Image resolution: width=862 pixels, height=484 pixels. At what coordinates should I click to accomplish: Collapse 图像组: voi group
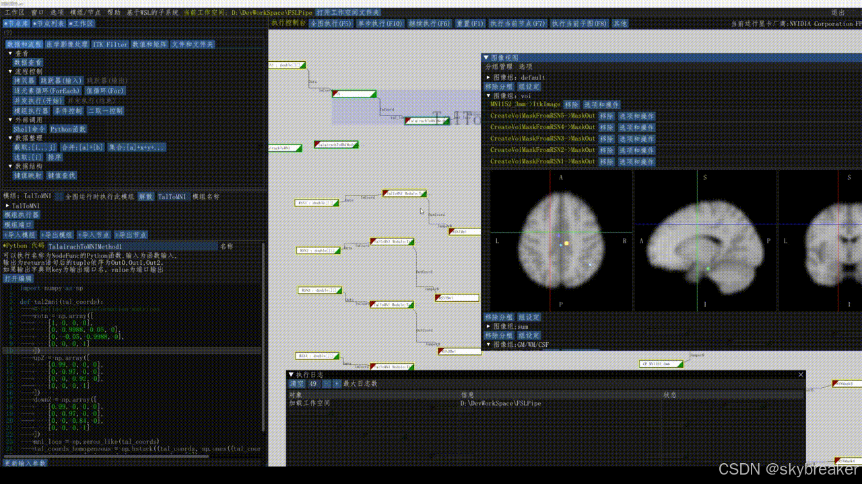pos(489,95)
